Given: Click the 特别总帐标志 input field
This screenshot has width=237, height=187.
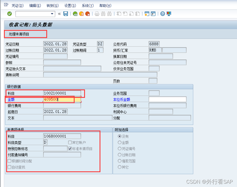Looking at the screenshot, I should point(55,148).
